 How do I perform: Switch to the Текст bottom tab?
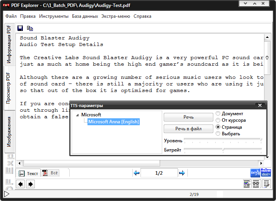click(x=28, y=173)
